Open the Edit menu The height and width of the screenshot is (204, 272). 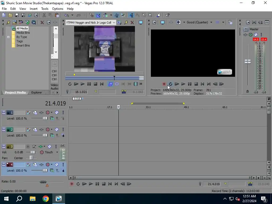pos(13,9)
